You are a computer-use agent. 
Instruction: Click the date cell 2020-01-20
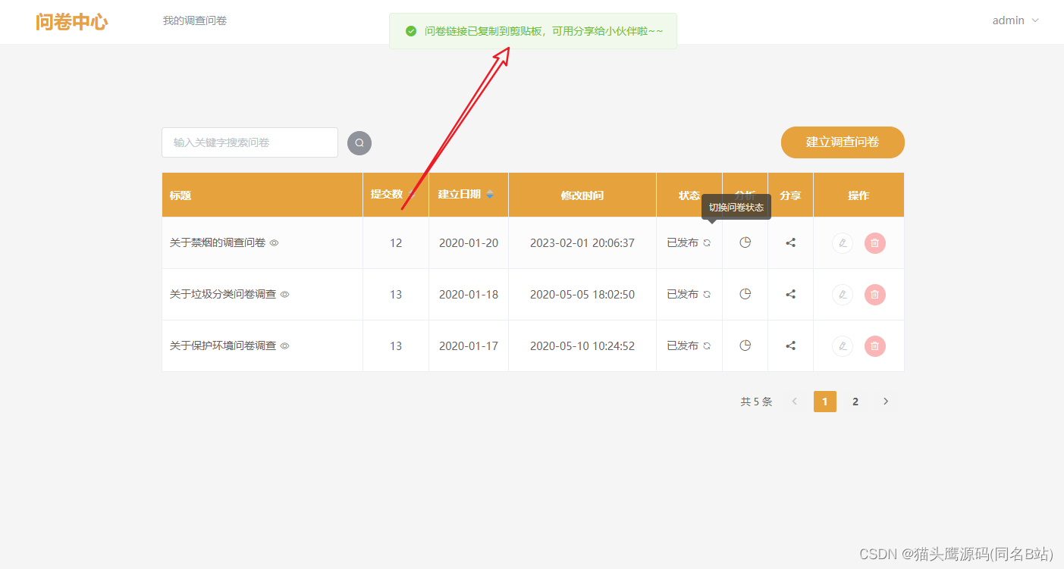coord(469,243)
